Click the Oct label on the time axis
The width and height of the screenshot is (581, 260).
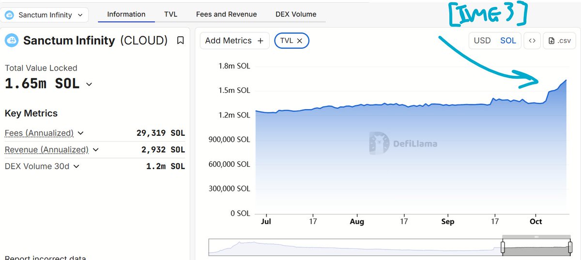(x=536, y=221)
